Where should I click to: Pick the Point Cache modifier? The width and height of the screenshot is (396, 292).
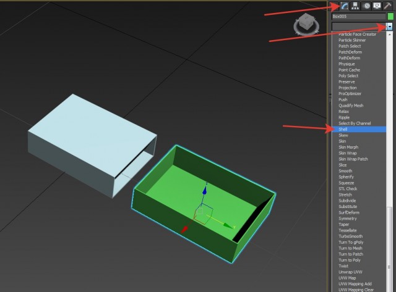click(349, 70)
